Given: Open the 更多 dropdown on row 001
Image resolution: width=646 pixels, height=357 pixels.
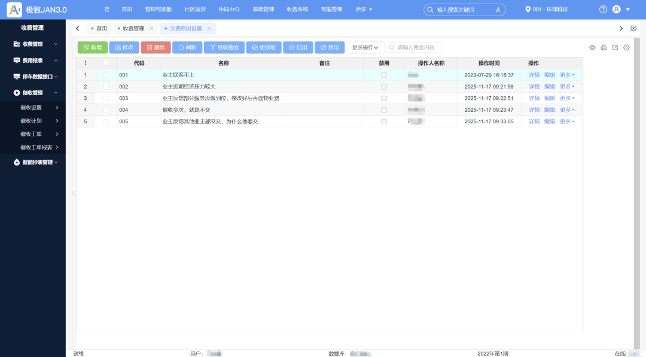Looking at the screenshot, I should [566, 75].
